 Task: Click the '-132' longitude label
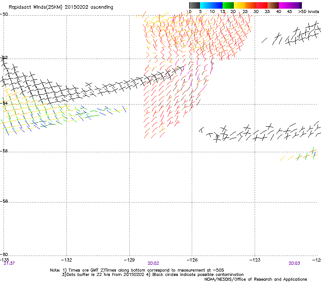(66, 260)
